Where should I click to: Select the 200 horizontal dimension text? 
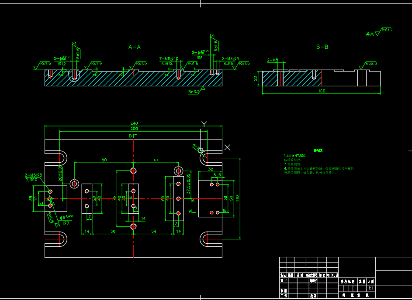134,129
